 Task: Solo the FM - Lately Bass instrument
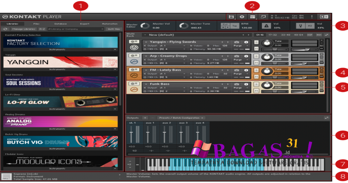(256, 70)
